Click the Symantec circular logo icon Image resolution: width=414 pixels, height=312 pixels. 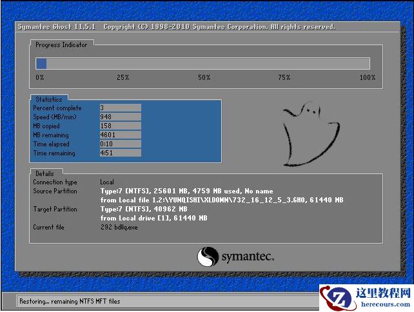(x=208, y=257)
